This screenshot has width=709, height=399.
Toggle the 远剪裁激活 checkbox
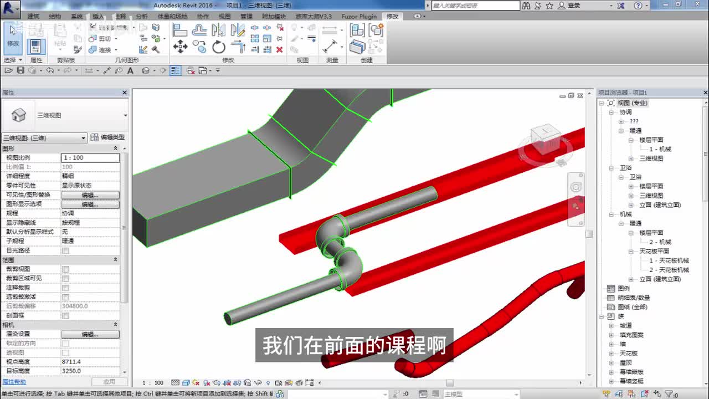pos(66,297)
